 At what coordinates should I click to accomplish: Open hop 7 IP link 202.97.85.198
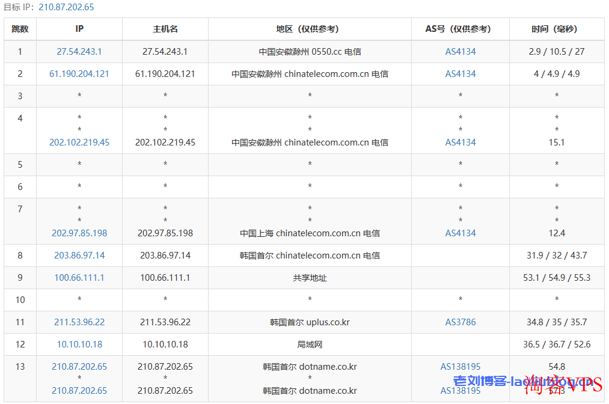click(79, 233)
